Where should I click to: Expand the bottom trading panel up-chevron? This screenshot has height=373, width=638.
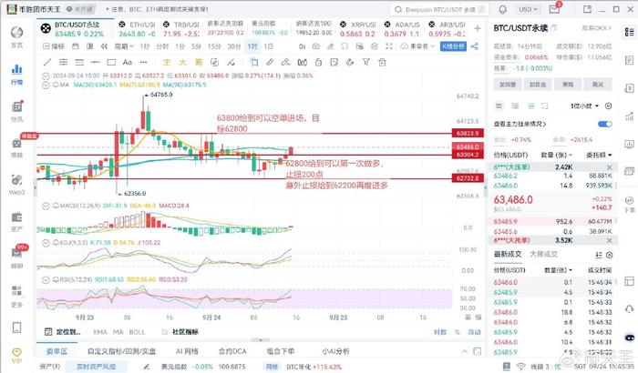tap(464, 351)
